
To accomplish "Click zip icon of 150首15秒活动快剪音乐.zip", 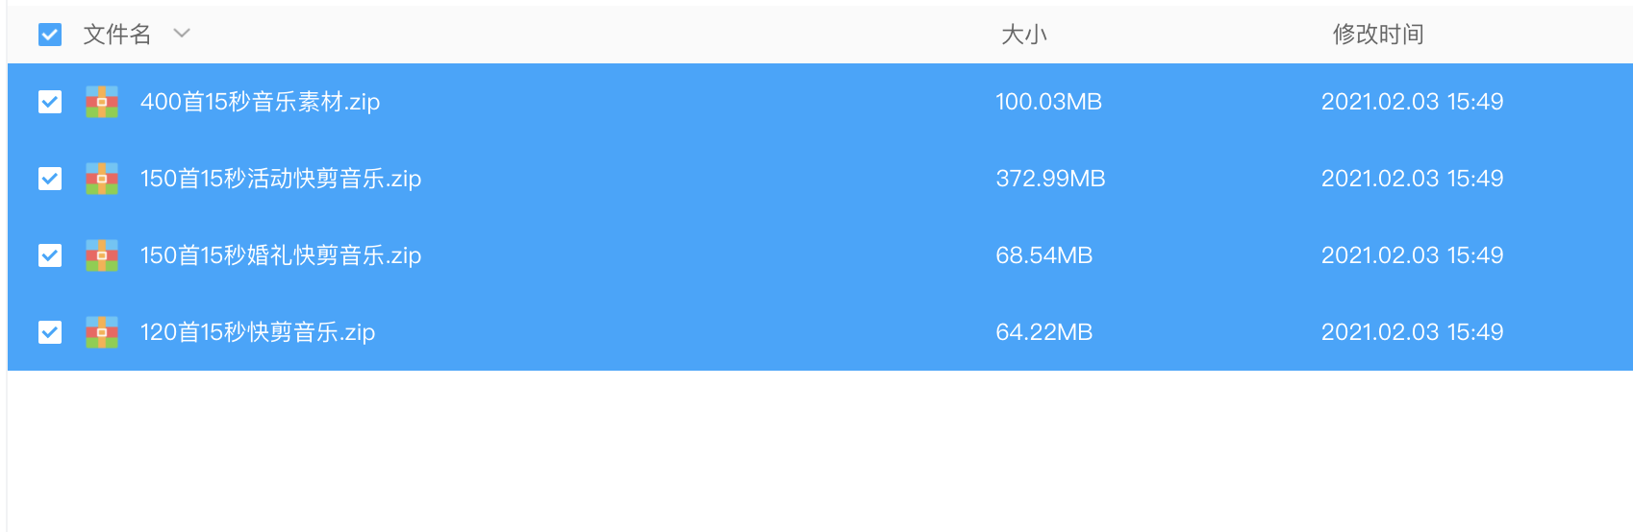I will (102, 179).
